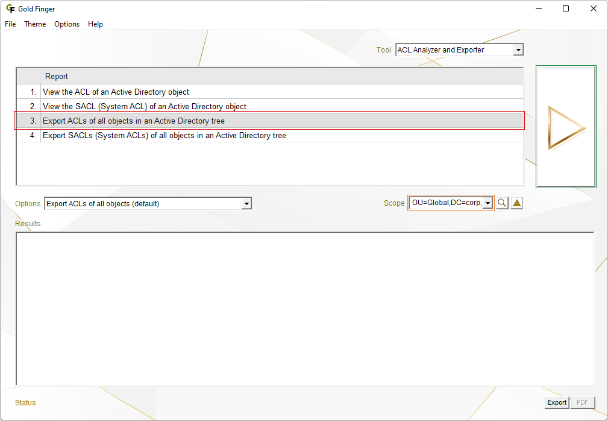Click the magnifier search icon next to Scope
Viewport: 608px width, 421px height.
[502, 203]
